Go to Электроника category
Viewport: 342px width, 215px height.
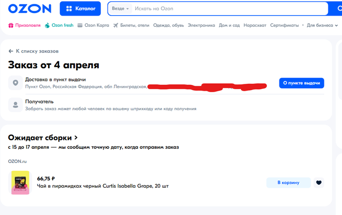point(201,25)
